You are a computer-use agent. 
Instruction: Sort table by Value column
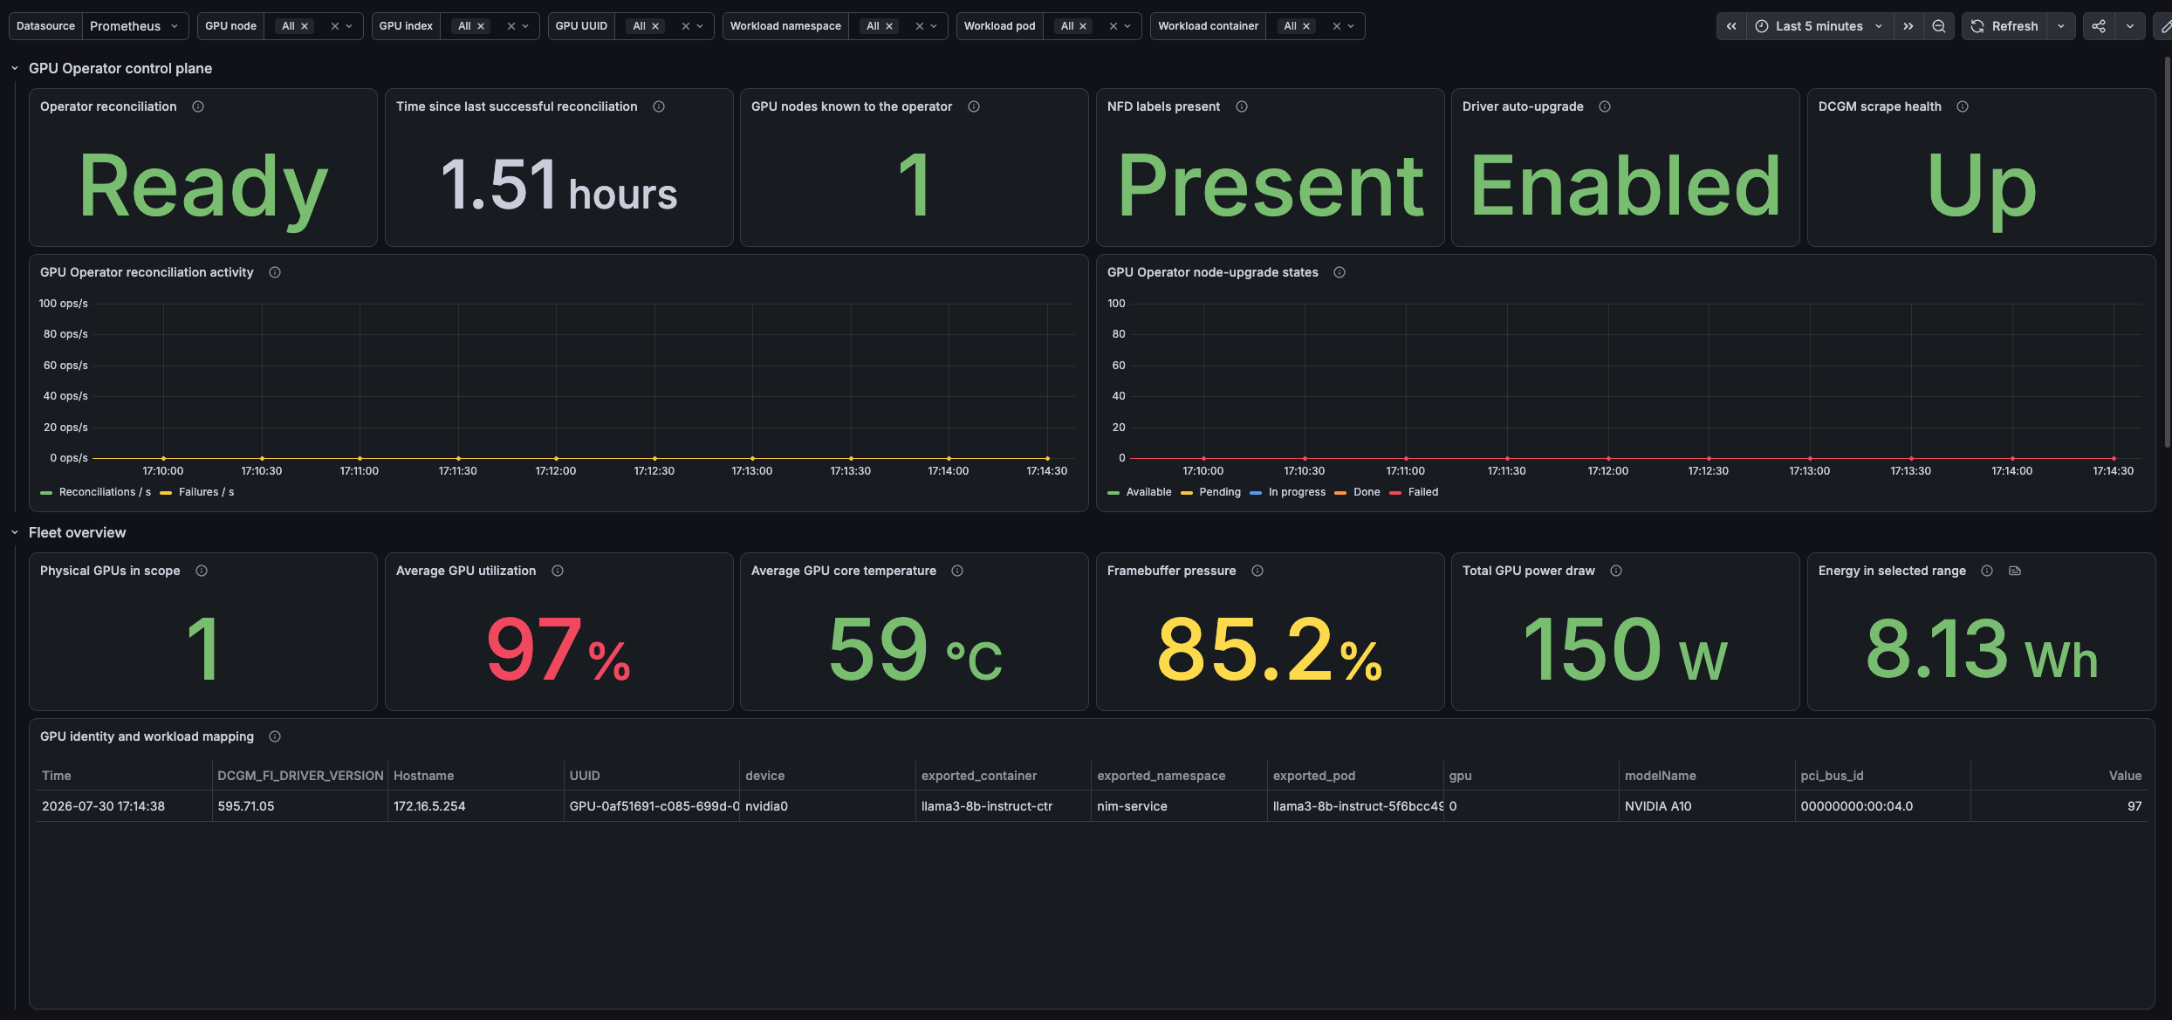2125,776
